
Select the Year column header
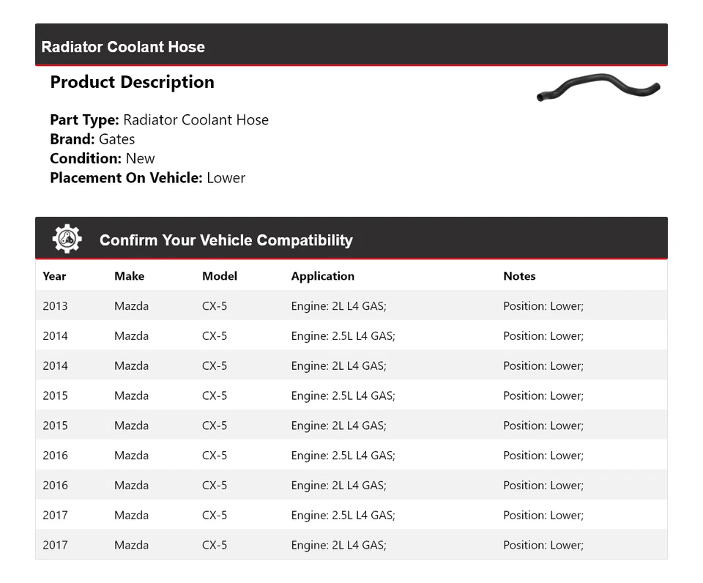pos(54,276)
